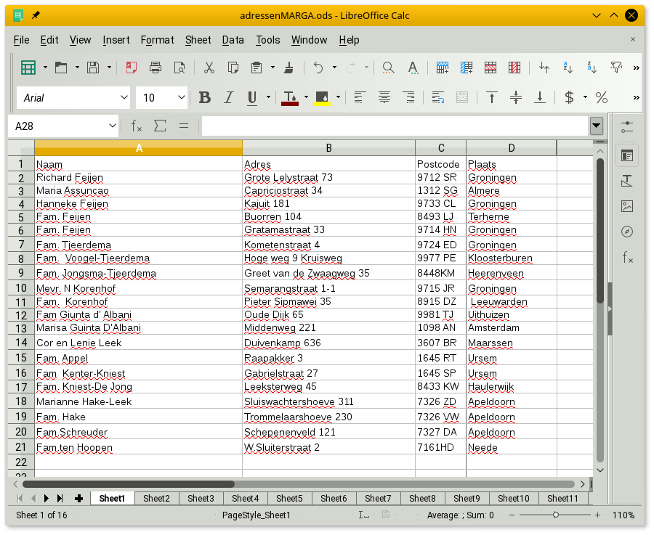
Task: Open Find and Replace magnifier icon
Action: 388,68
